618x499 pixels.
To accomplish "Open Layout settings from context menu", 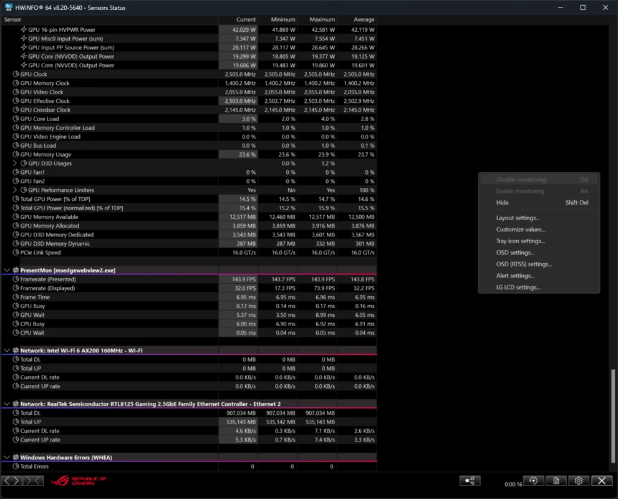I will click(539, 218).
